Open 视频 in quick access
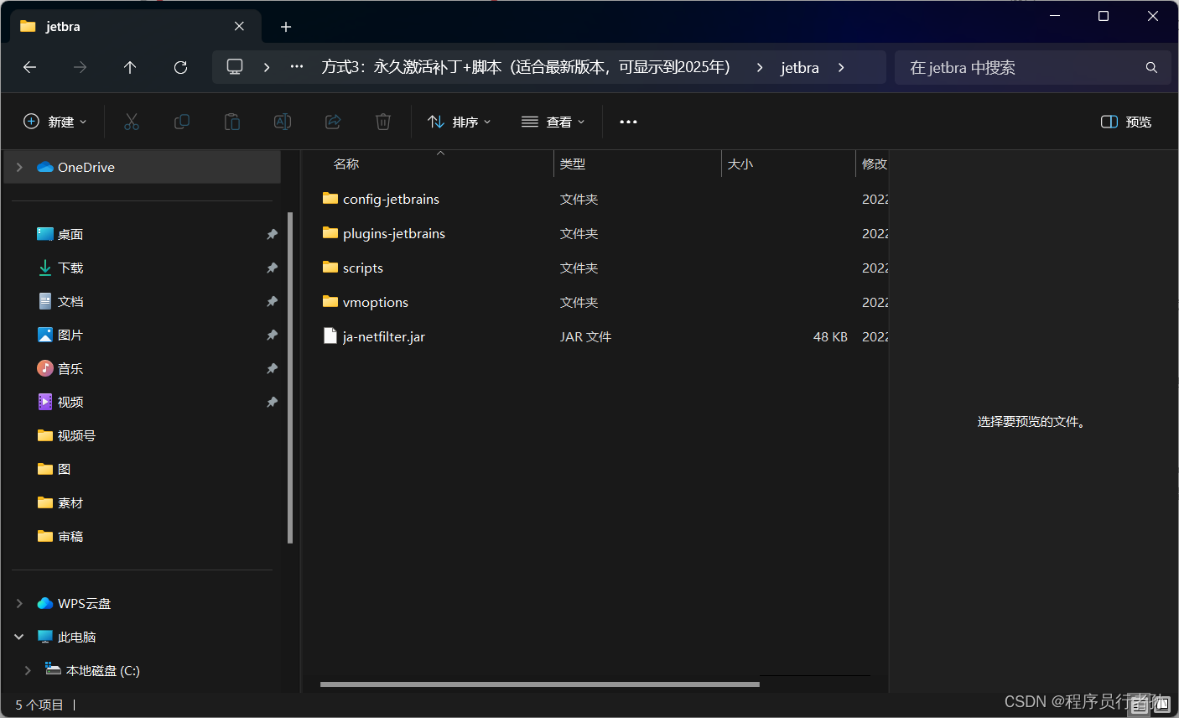The width and height of the screenshot is (1179, 718). pyautogui.click(x=70, y=402)
